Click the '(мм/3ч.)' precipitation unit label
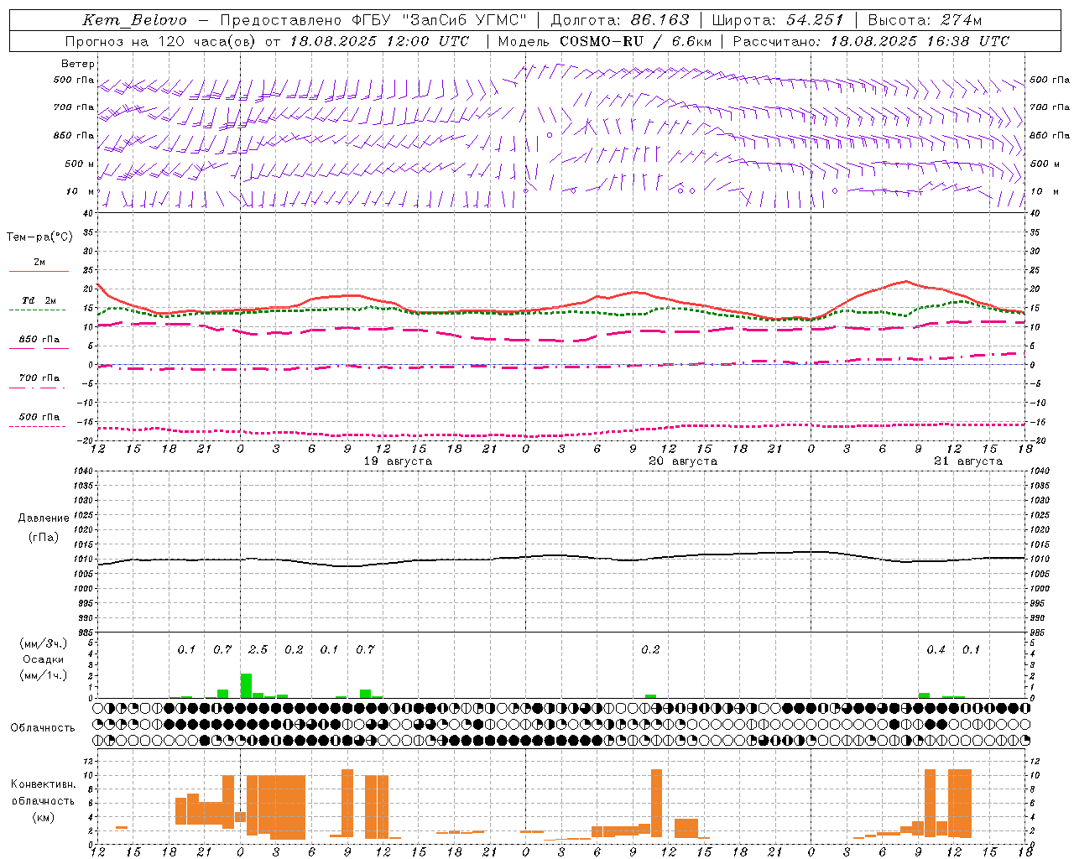This screenshot has height=859, width=1074. [44, 643]
